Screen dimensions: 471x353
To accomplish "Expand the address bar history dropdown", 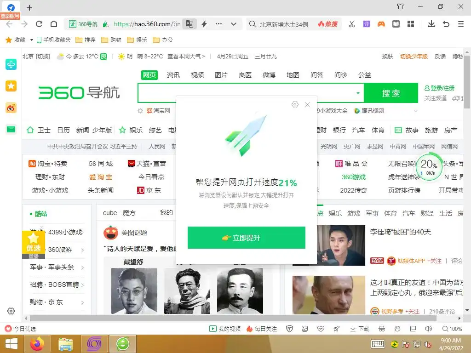I will pyautogui.click(x=234, y=24).
